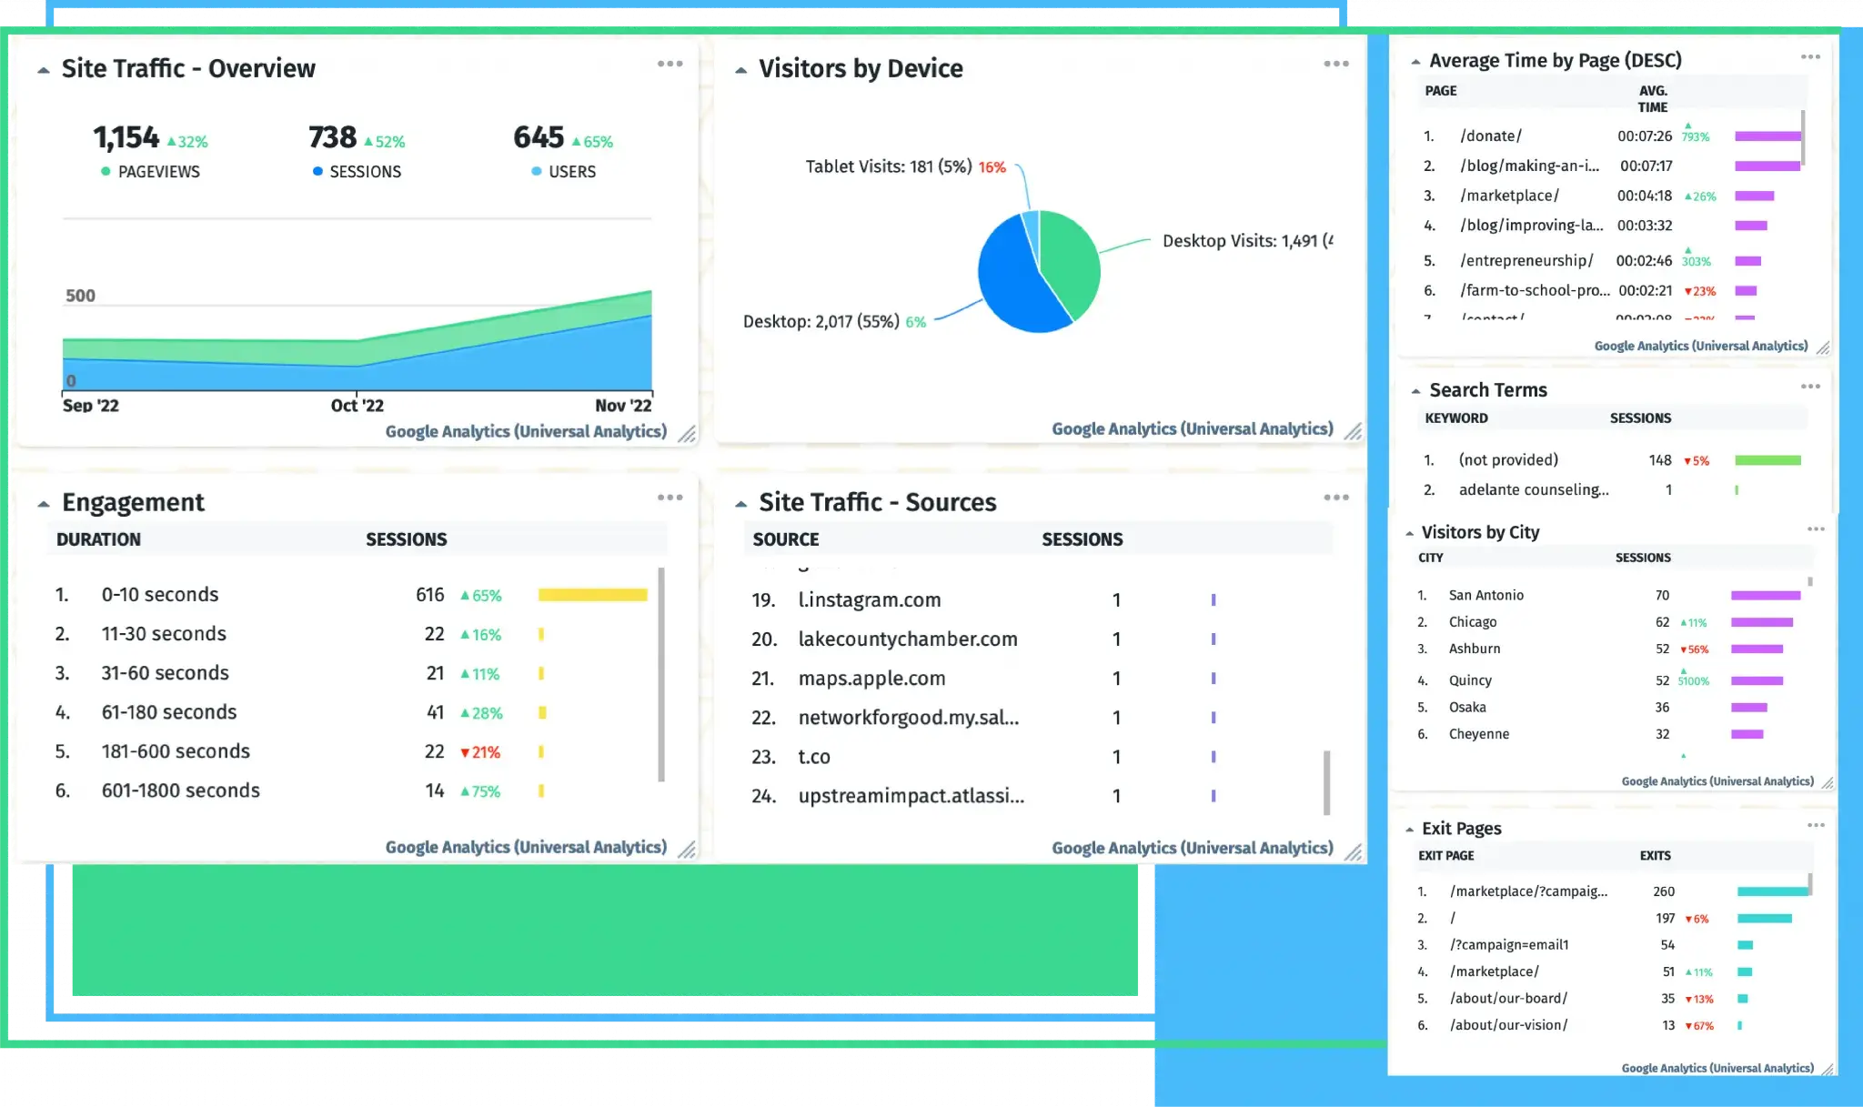
Task: Click Google Analytics link under Visitors by Device
Action: (1193, 428)
